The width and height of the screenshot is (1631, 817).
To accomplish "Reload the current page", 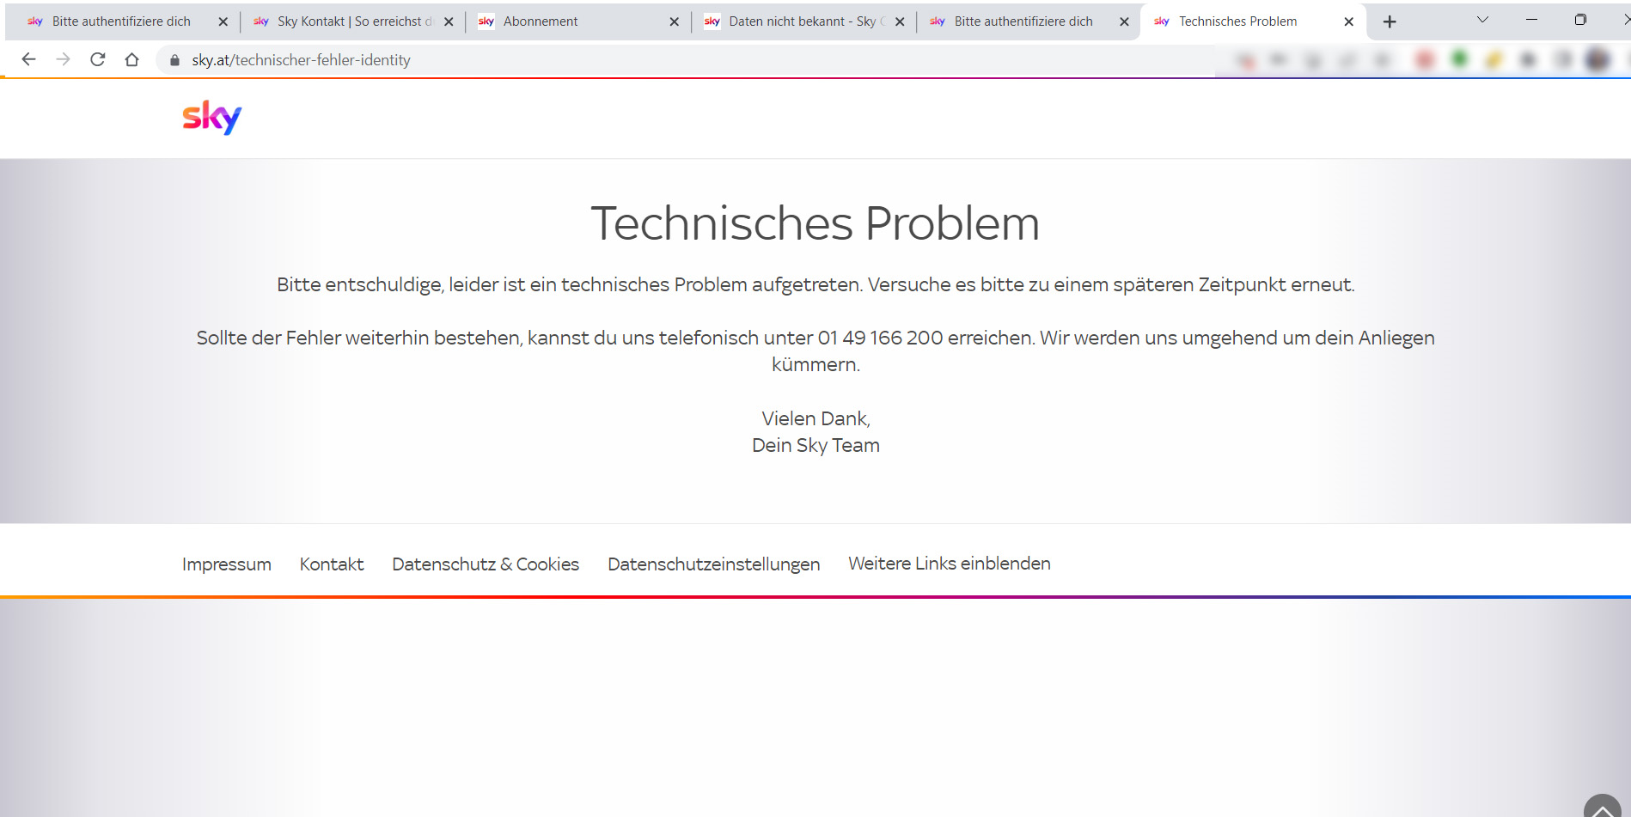I will click(97, 59).
